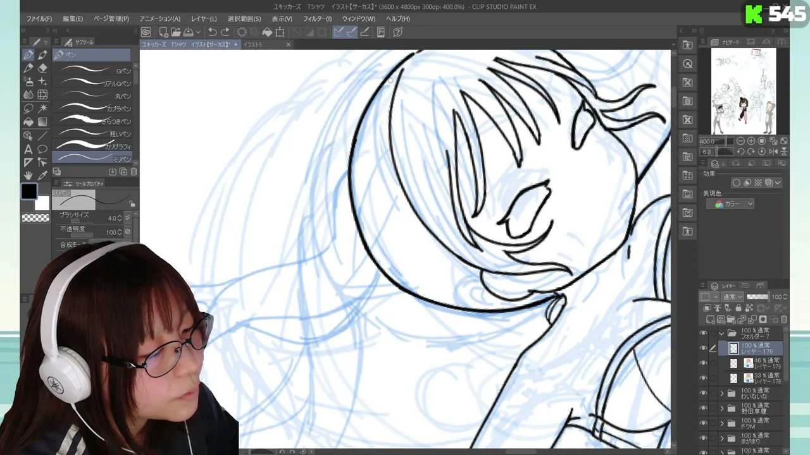Pick the white sub color swatch

pyautogui.click(x=42, y=203)
